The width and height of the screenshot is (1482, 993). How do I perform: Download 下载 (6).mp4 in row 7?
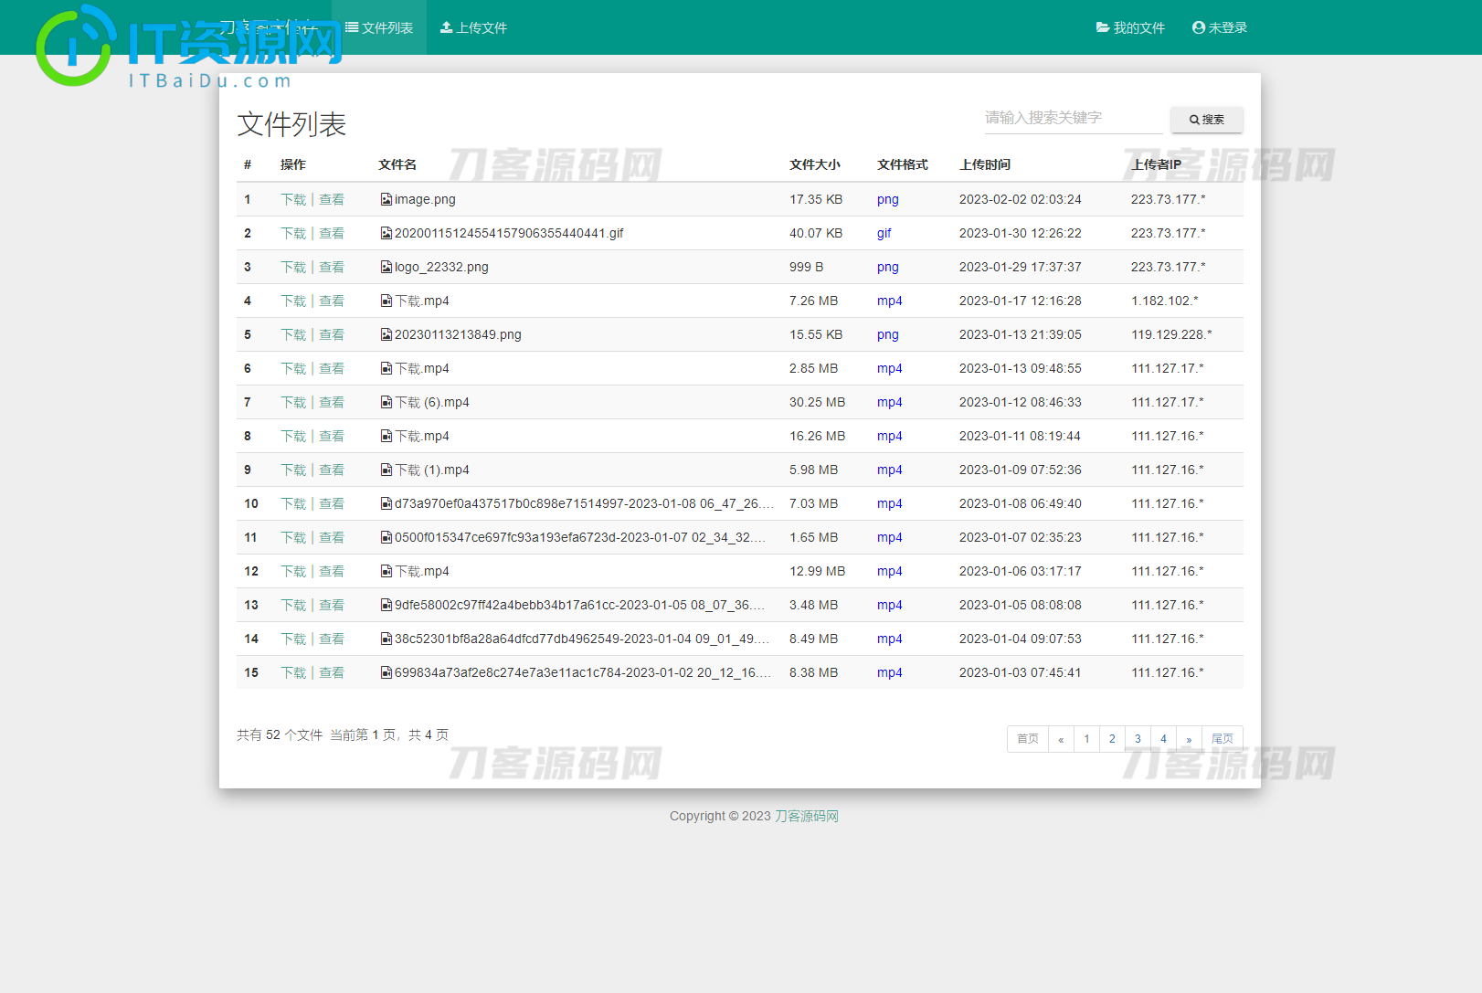[x=293, y=402]
